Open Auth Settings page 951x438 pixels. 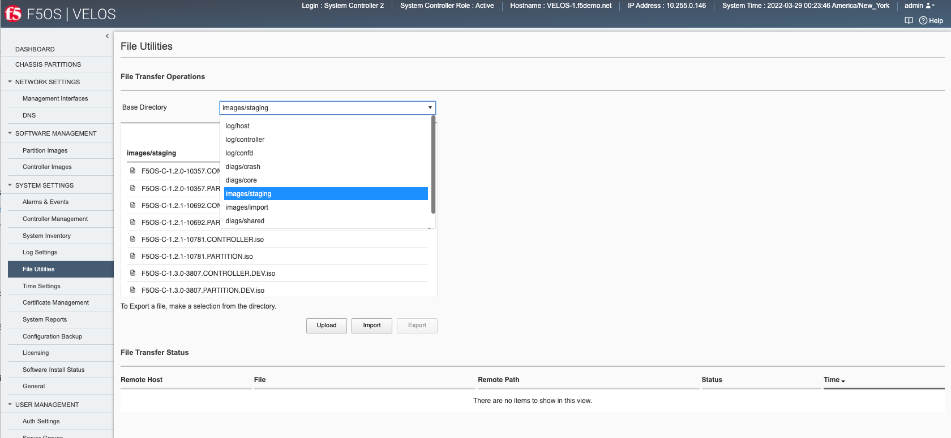tap(41, 421)
